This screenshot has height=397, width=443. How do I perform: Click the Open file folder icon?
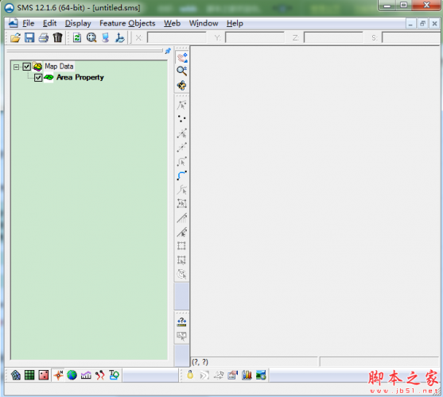pyautogui.click(x=16, y=37)
